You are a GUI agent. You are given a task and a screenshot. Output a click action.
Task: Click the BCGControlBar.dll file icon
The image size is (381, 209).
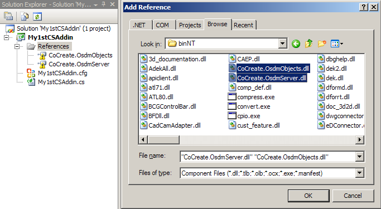144,106
